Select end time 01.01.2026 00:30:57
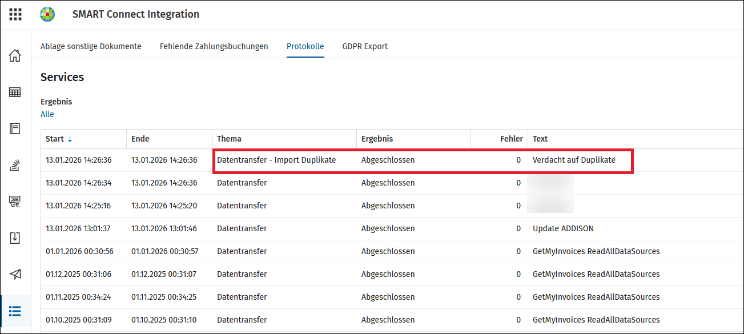Viewport: 744px width, 334px height. click(165, 252)
